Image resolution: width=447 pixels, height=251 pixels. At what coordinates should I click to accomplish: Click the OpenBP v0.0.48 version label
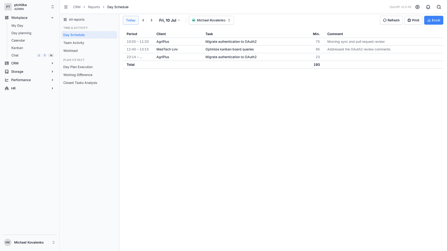click(x=400, y=7)
